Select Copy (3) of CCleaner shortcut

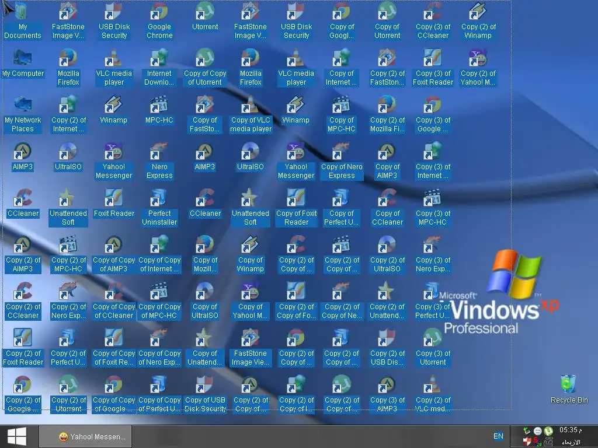coord(433,21)
